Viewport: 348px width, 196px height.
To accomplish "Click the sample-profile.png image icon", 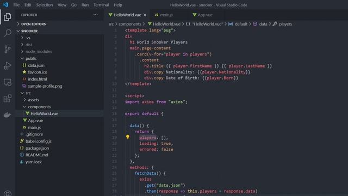I will [x=24, y=86].
